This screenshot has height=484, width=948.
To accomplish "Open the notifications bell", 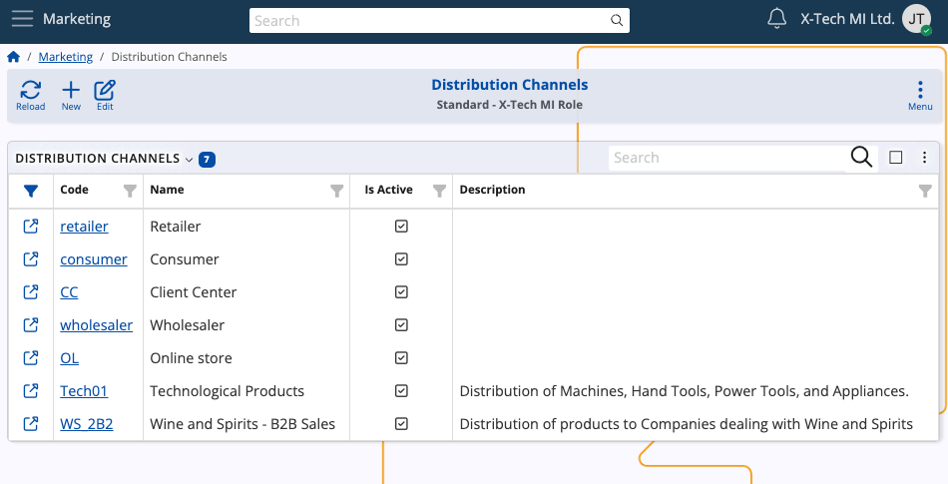I will coord(777,19).
